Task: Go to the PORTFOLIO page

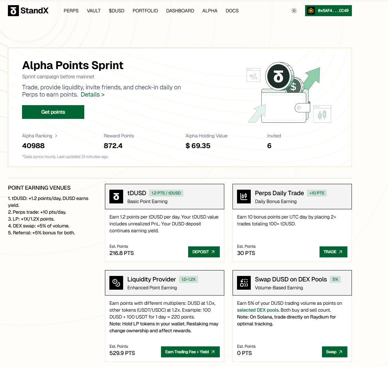Action: tap(145, 11)
